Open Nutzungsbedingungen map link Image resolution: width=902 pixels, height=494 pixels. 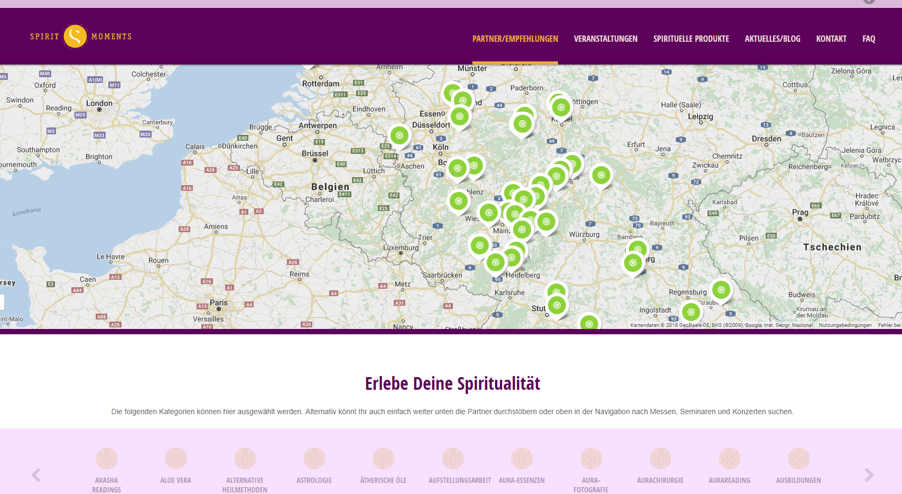tap(845, 325)
